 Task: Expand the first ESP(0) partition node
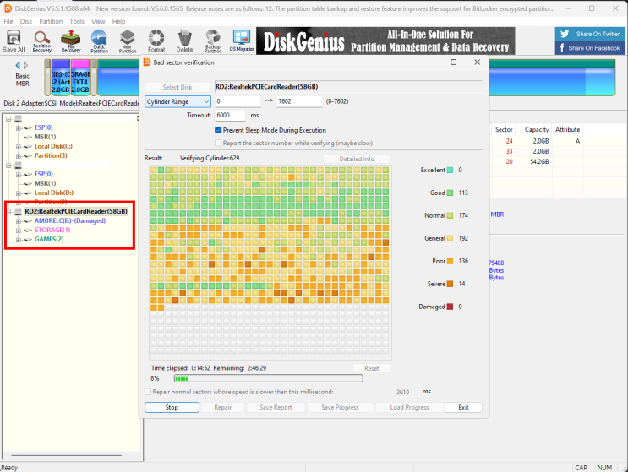18,128
